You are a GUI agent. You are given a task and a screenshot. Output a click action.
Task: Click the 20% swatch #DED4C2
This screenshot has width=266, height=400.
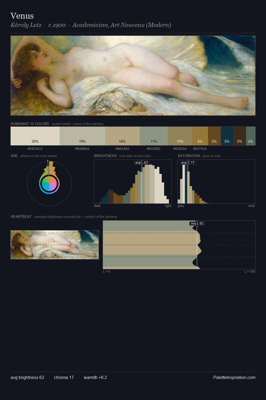[x=35, y=136]
